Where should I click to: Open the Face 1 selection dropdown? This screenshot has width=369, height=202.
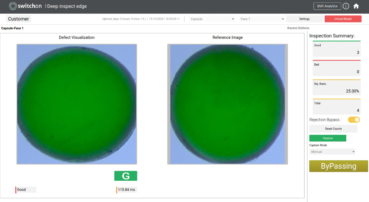262,19
